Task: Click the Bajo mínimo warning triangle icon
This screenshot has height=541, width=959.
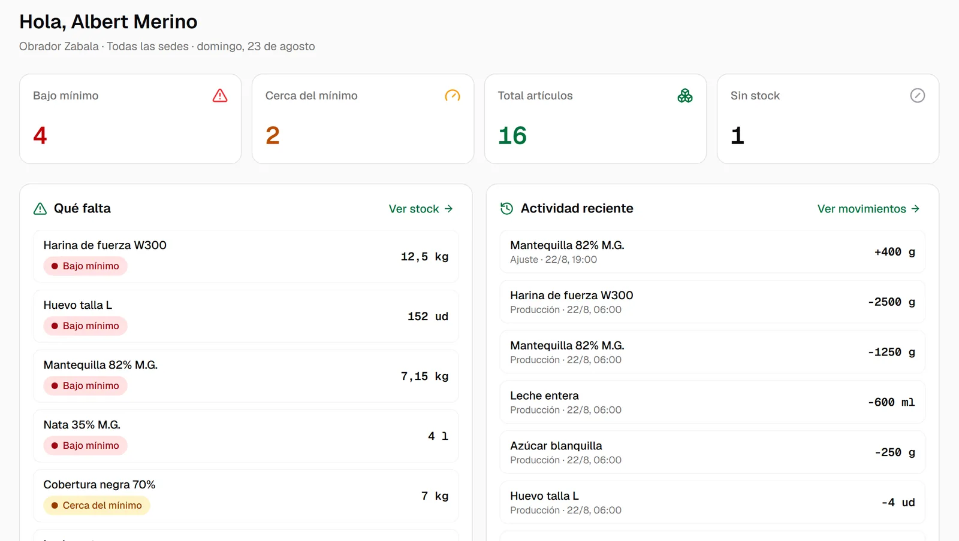Action: pyautogui.click(x=220, y=96)
